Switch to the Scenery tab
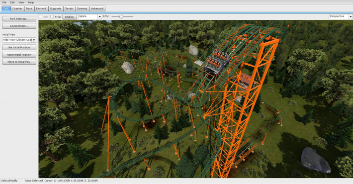Screen dimensions: 353x184 [82, 8]
